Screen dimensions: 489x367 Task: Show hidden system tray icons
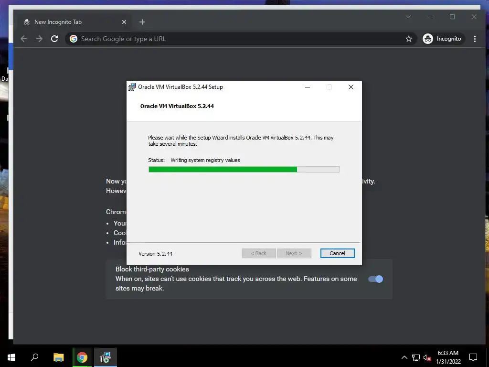[404, 357]
